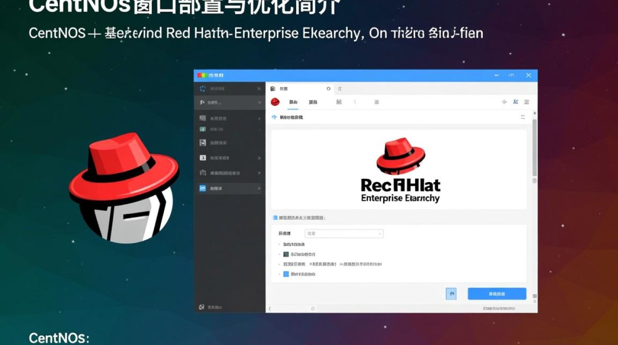Click the white numbered '1' icon in the sidebar
Screen dimensions: 618x345
coord(202,158)
